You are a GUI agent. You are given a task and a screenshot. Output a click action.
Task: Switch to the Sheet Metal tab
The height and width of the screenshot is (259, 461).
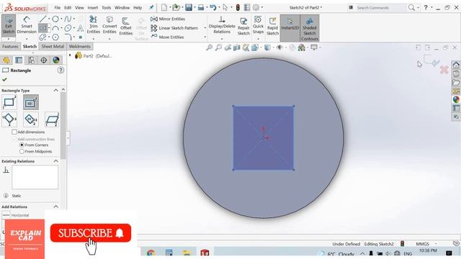coord(53,46)
